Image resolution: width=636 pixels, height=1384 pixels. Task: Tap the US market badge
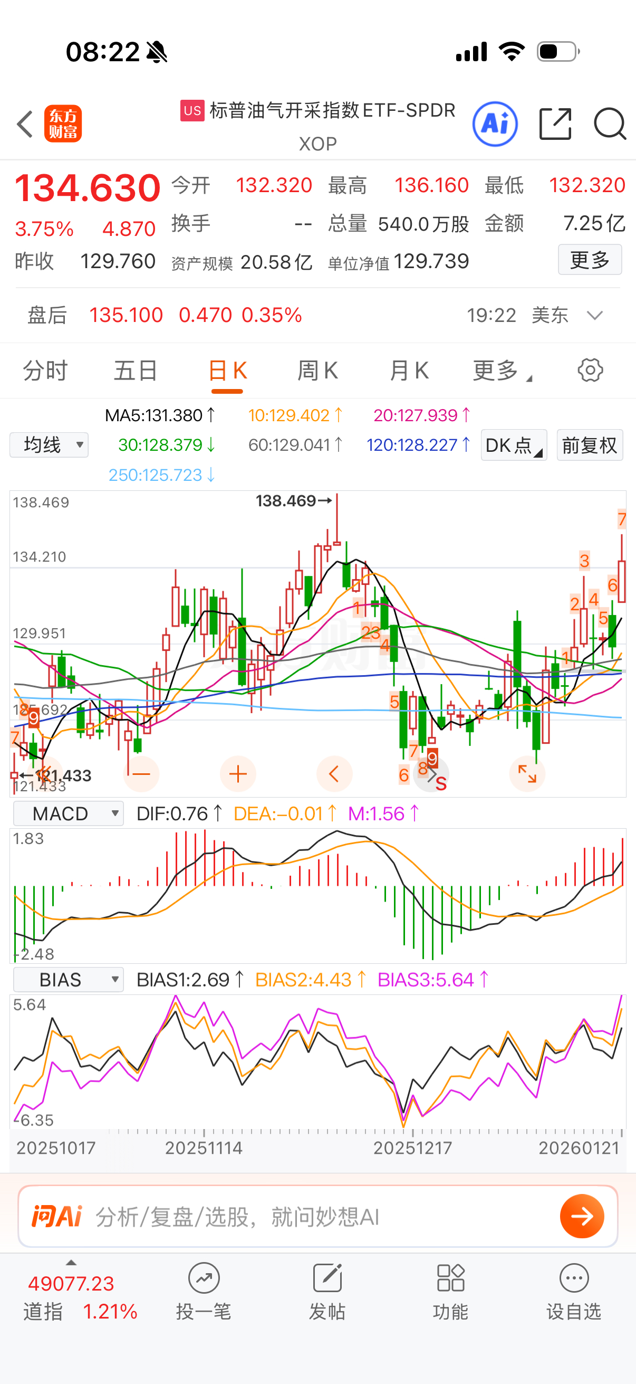click(192, 111)
